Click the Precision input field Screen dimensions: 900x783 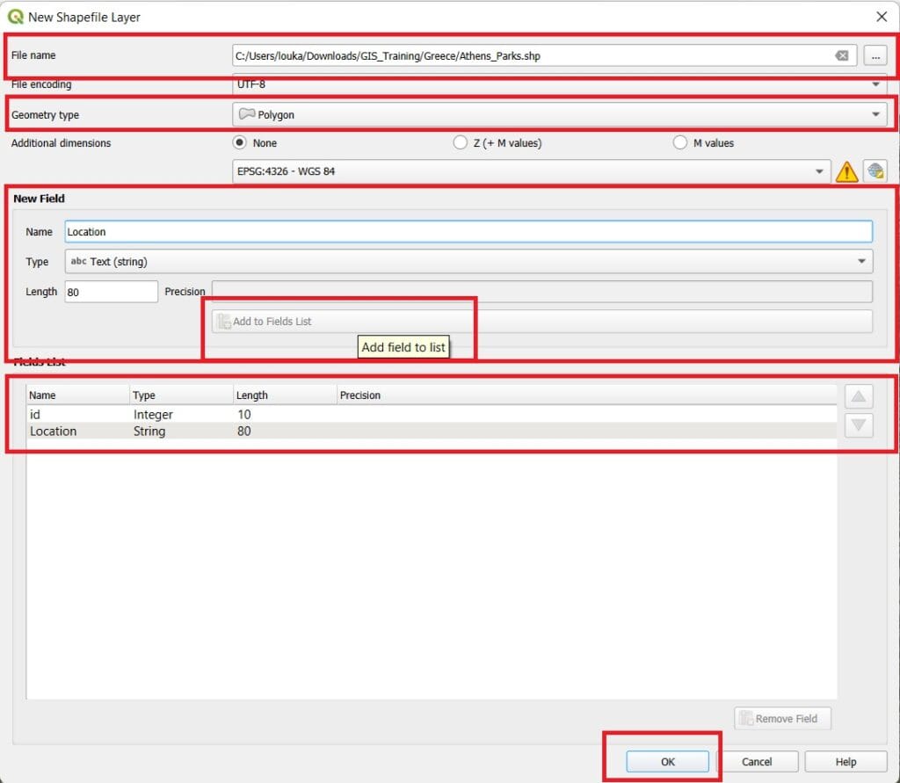click(x=541, y=292)
